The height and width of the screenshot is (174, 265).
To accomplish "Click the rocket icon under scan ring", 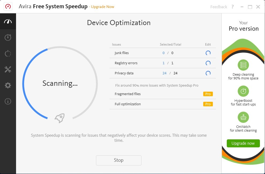I will pyautogui.click(x=60, y=118).
